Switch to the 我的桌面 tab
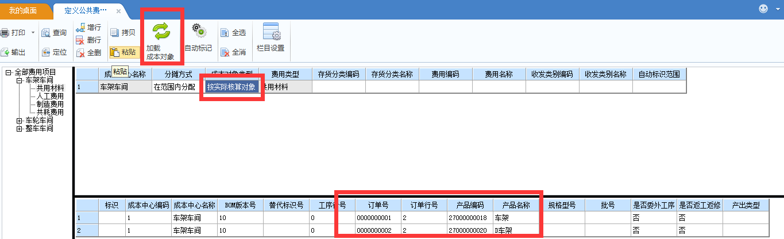784x239 pixels. (23, 11)
